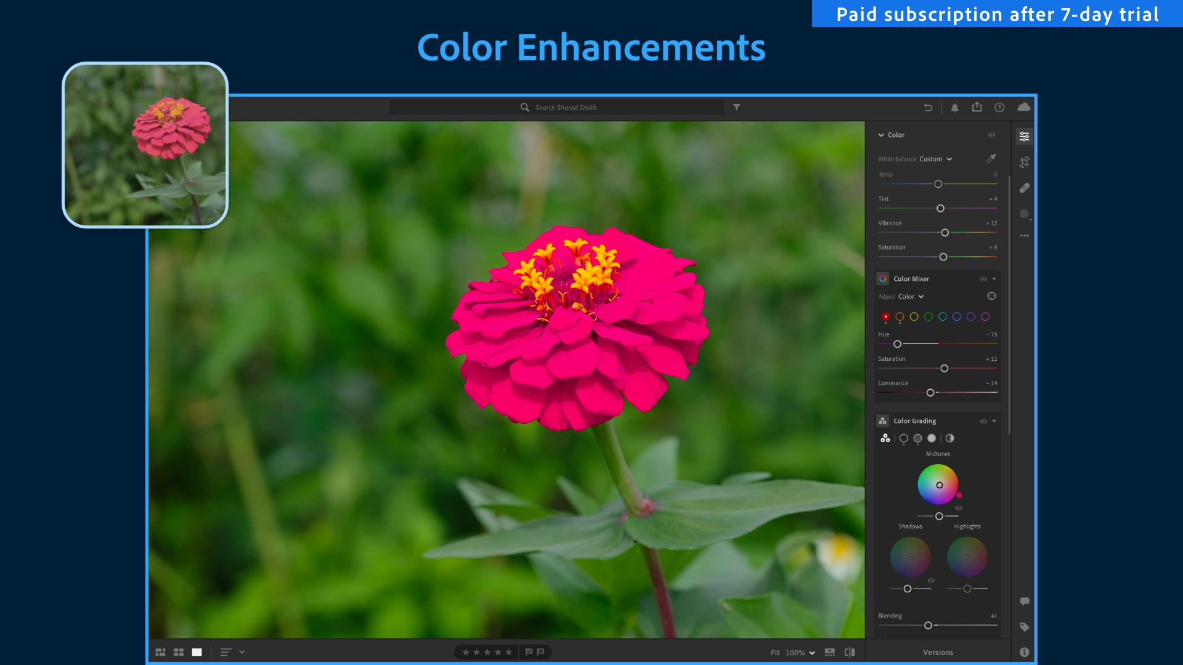
Task: Click the orange color channel selector
Action: tap(898, 316)
